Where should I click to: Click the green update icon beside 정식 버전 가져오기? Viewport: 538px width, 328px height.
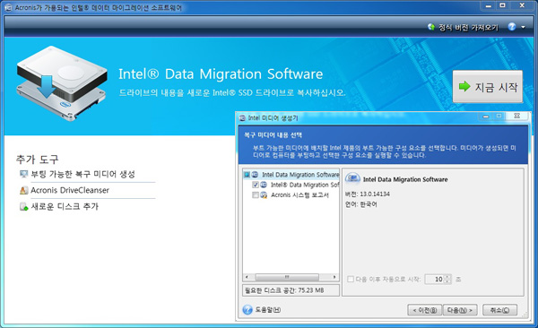pos(431,27)
